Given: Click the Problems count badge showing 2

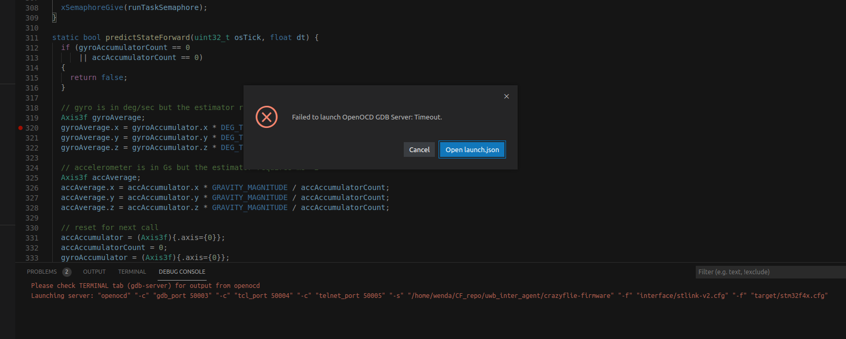Looking at the screenshot, I should pos(66,272).
